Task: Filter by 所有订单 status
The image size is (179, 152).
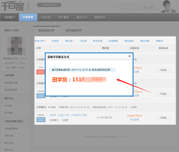Action: coord(40,41)
